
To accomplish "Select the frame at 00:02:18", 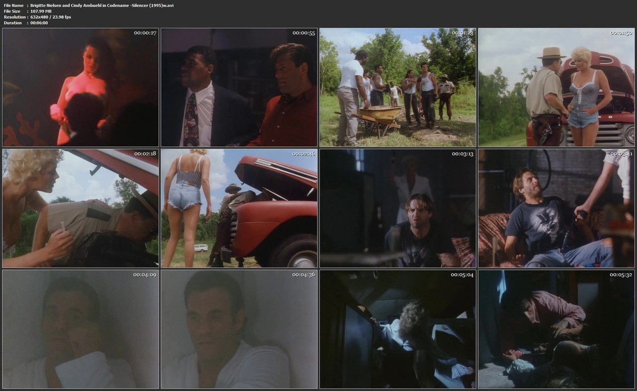I will [81, 208].
